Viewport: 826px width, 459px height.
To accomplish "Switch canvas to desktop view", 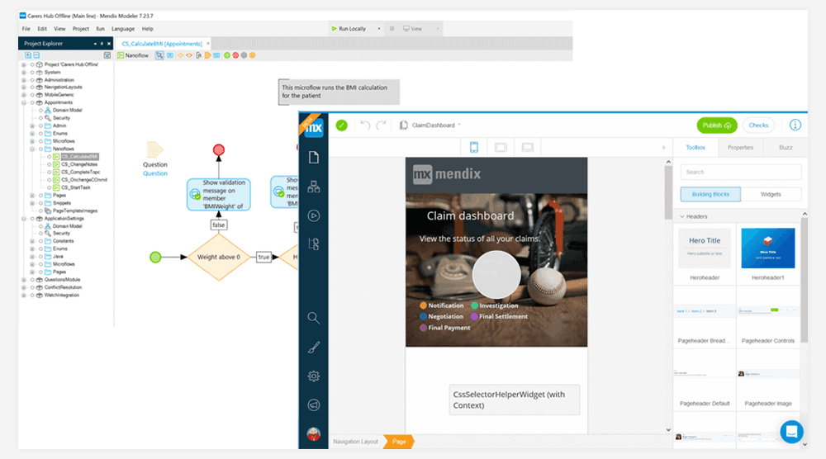I will click(527, 148).
